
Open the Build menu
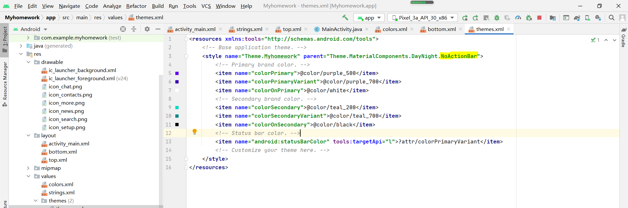158,6
